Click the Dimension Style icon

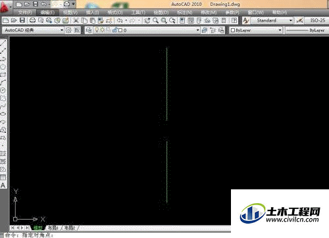(x=299, y=20)
